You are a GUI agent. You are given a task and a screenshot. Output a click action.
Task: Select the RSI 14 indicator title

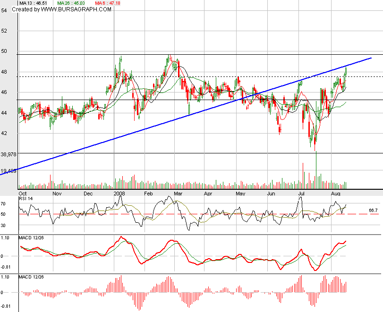click(x=26, y=198)
